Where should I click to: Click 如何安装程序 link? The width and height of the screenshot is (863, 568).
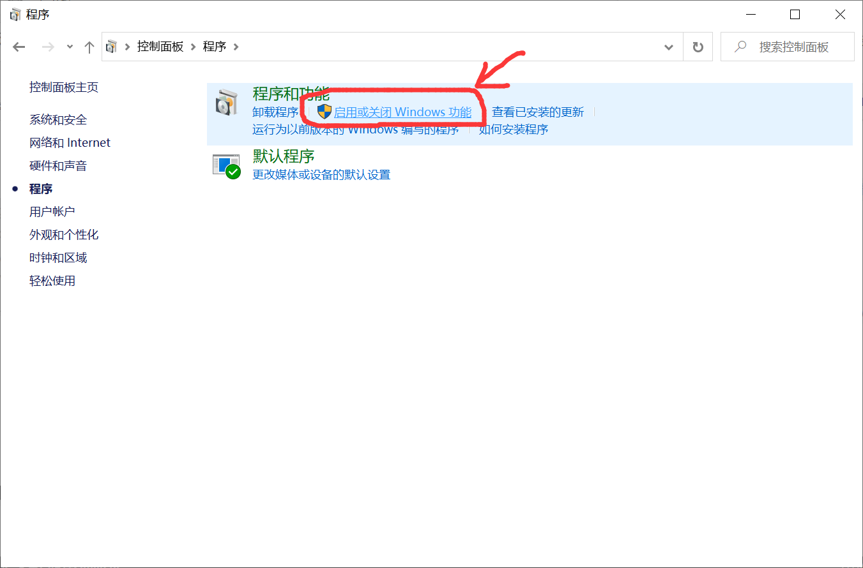tap(514, 130)
